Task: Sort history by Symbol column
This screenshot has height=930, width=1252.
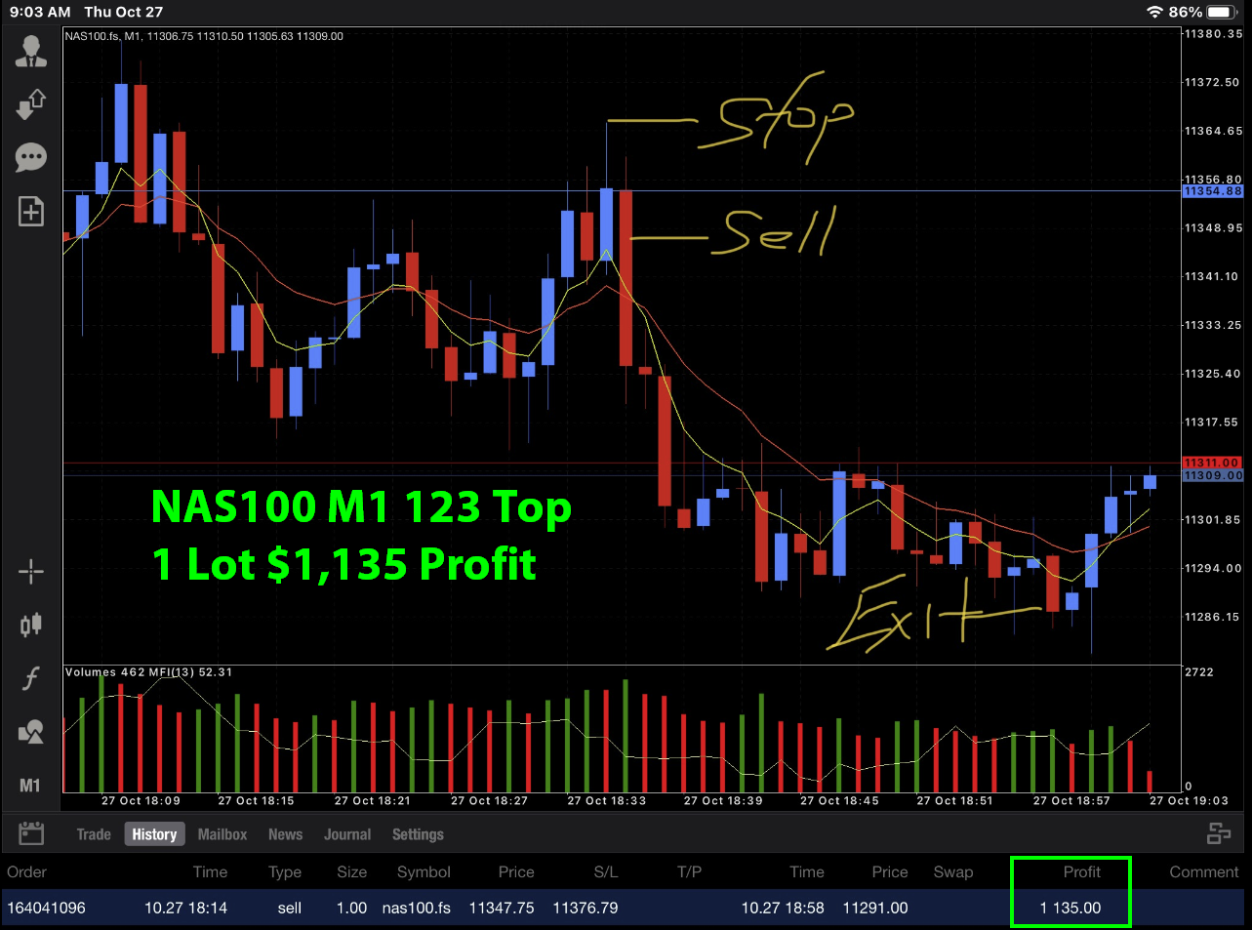Action: (x=424, y=872)
